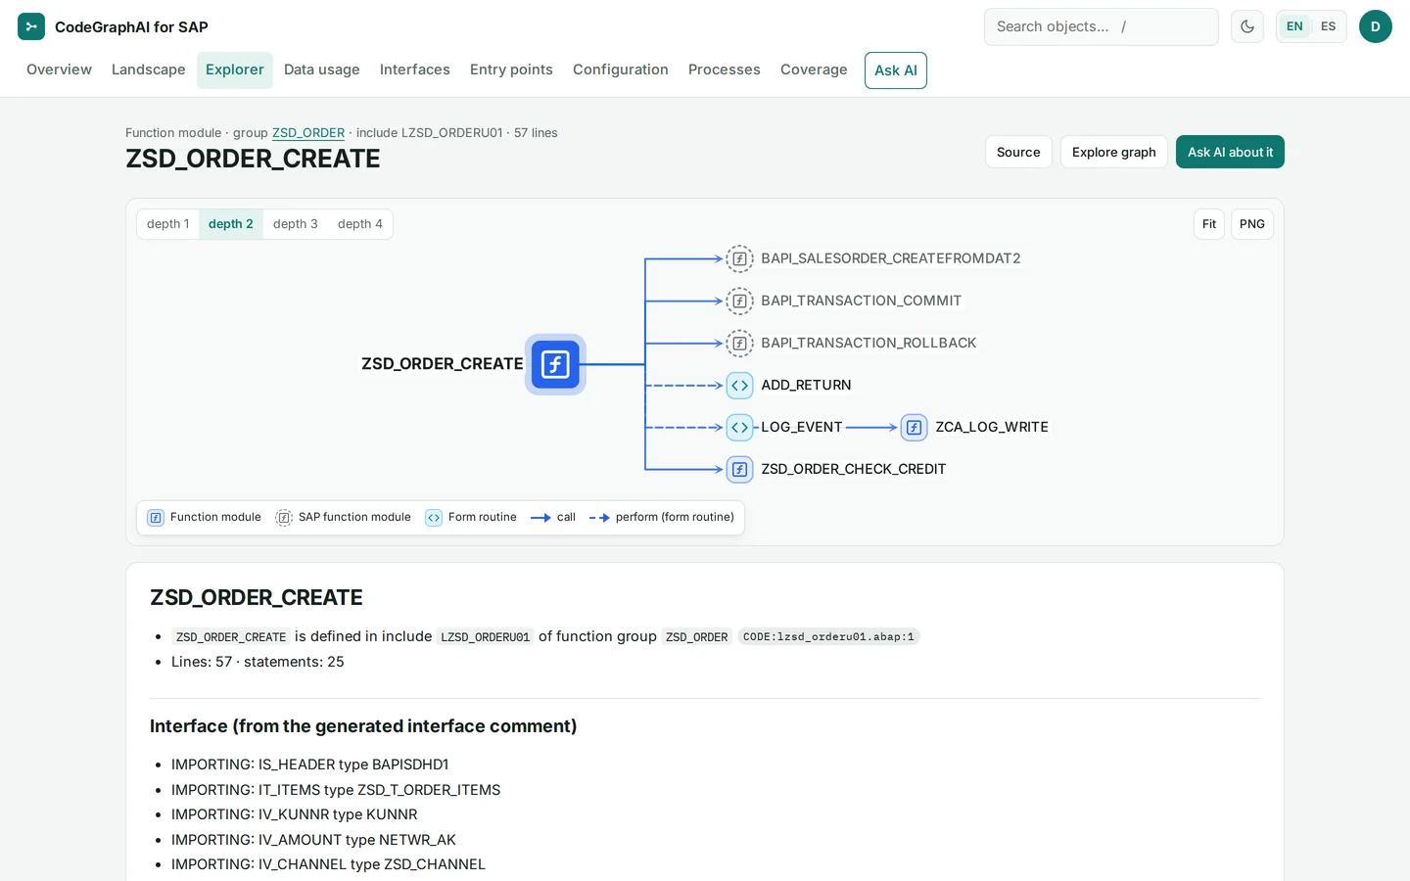Click Function module legend icon
This screenshot has width=1410, height=881.
156,518
